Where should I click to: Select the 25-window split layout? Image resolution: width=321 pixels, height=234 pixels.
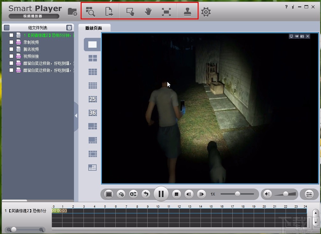(x=92, y=99)
